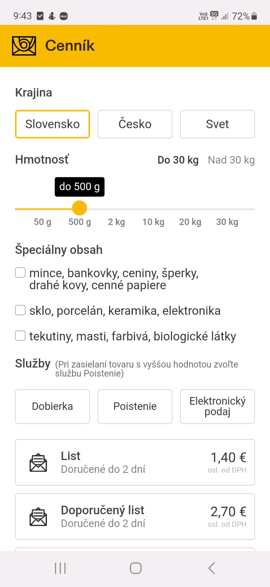Enable the sklo, porcelán, keramika checkbox
270x587 pixels.
pyautogui.click(x=20, y=310)
